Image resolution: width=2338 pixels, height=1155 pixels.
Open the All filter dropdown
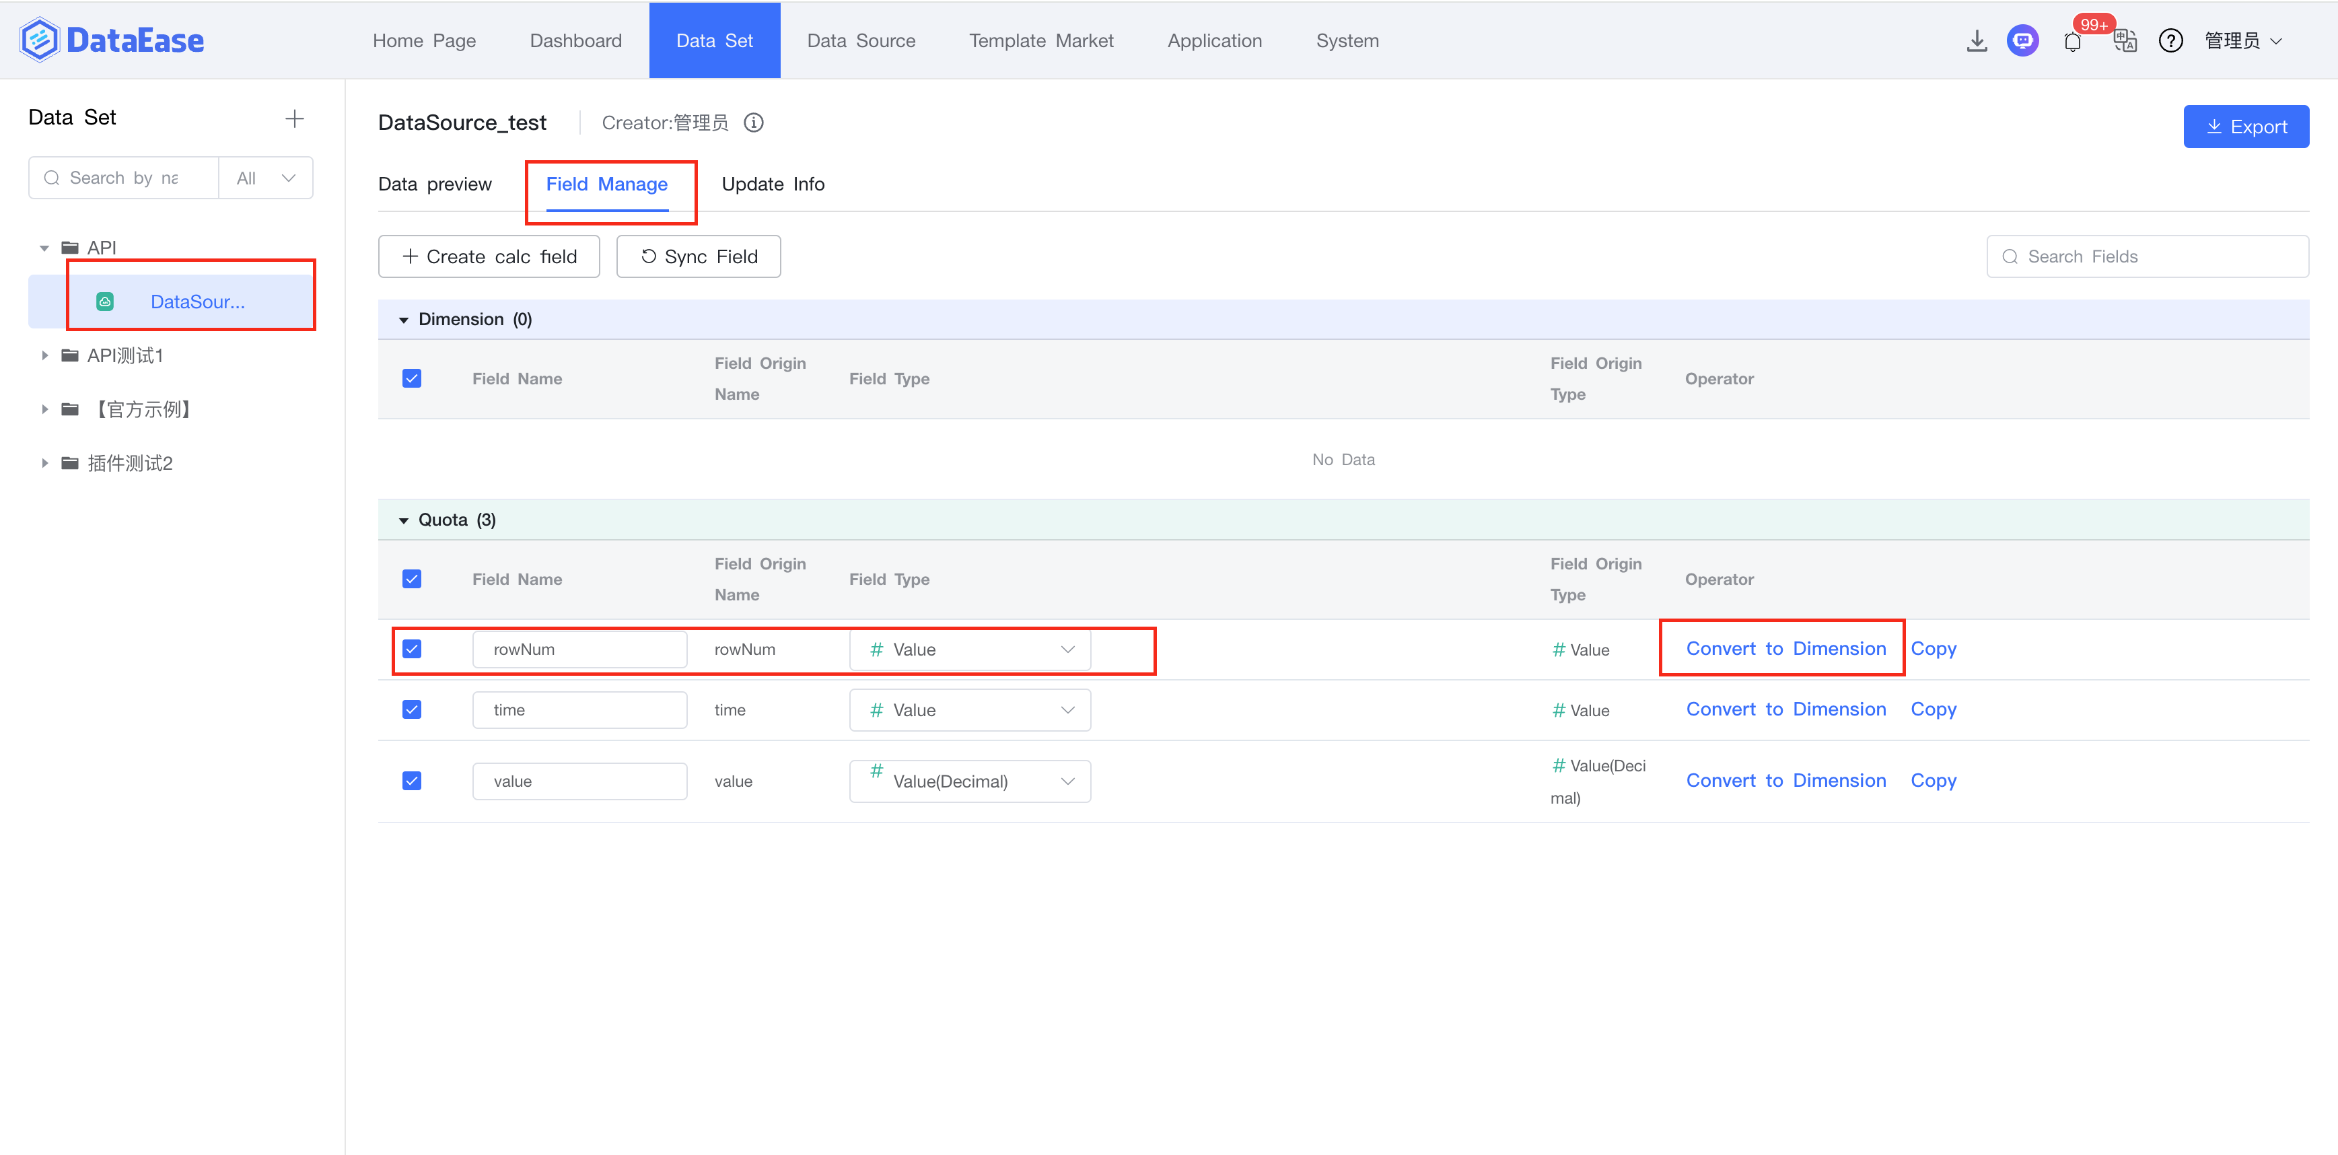tap(265, 178)
